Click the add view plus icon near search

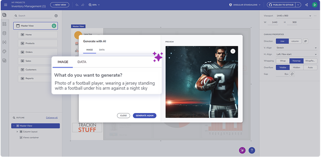point(56,16)
